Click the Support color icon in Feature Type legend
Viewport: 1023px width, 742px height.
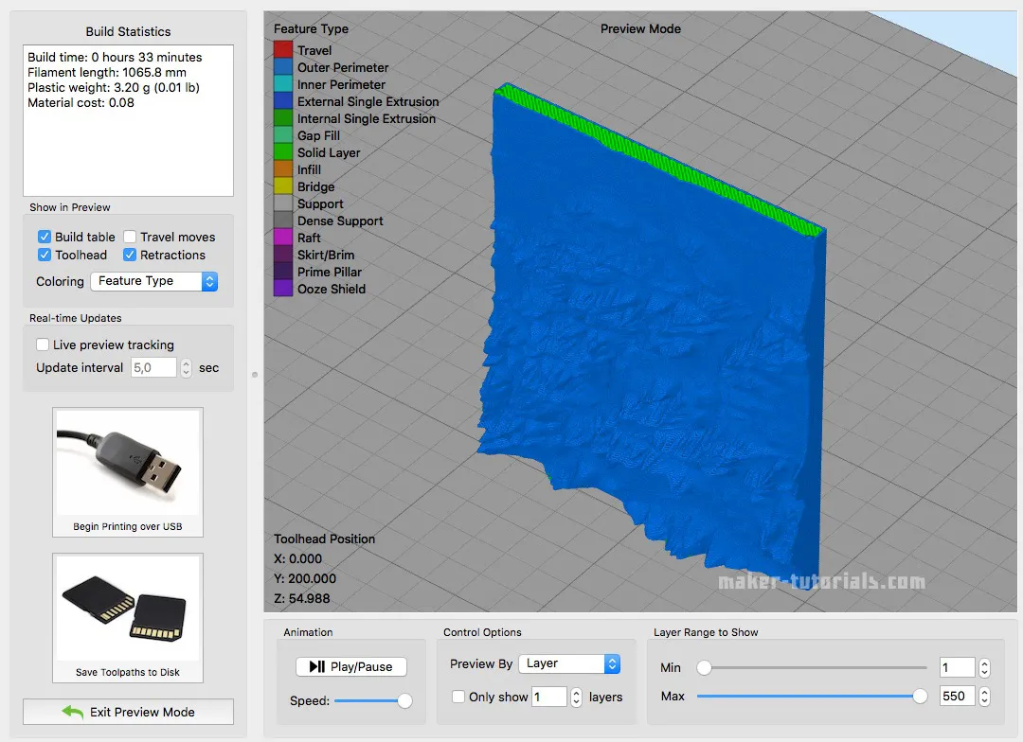pos(281,203)
